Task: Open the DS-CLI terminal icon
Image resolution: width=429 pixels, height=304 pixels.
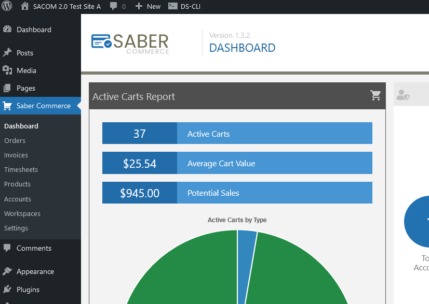Action: tap(172, 6)
